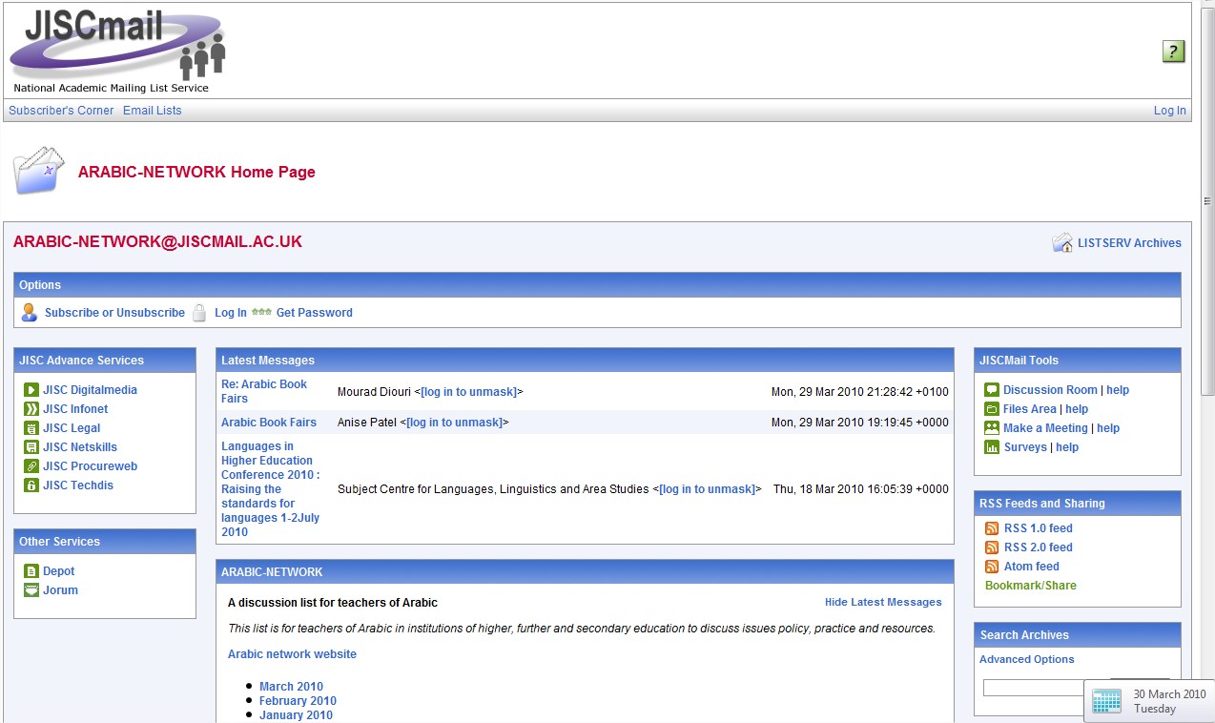This screenshot has width=1215, height=723.
Task: Click the Log In link at top right
Action: (x=1169, y=111)
